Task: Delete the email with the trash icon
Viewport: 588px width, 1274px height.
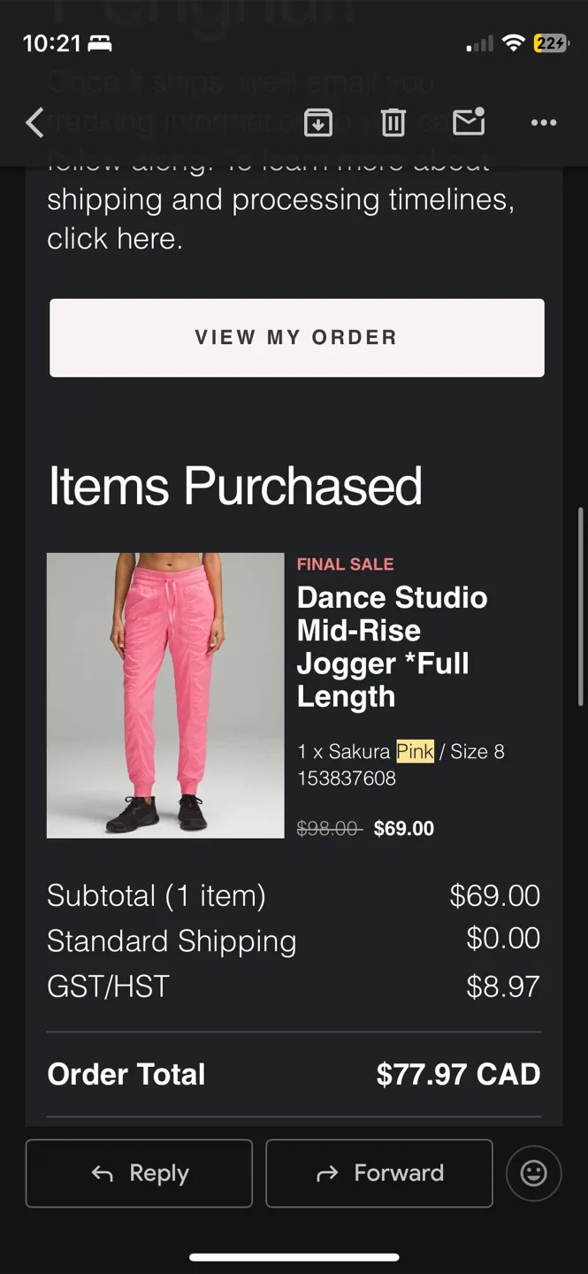Action: coord(393,123)
